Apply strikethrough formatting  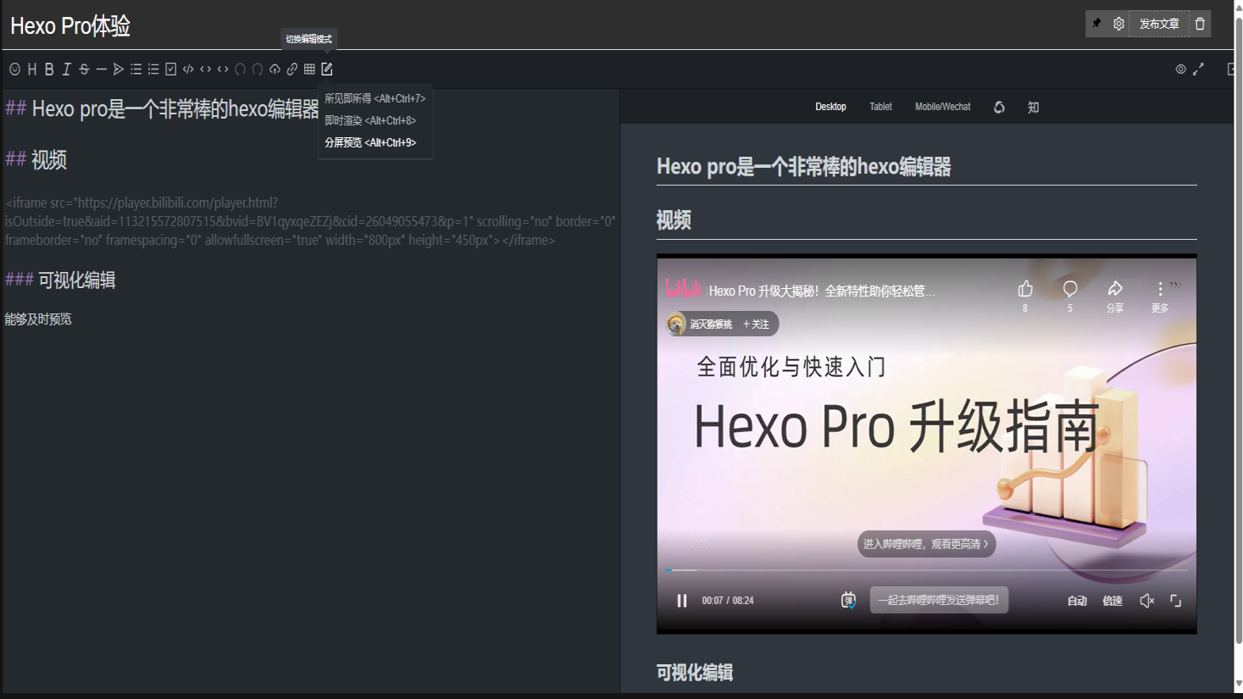tap(84, 69)
